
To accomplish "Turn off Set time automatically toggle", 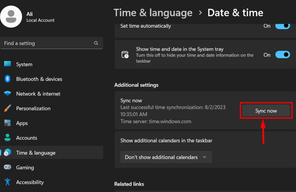I will (283, 26).
